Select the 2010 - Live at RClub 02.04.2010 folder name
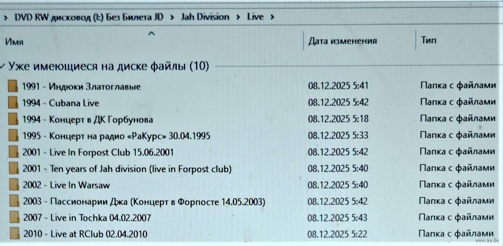The image size is (503, 246). tap(86, 234)
